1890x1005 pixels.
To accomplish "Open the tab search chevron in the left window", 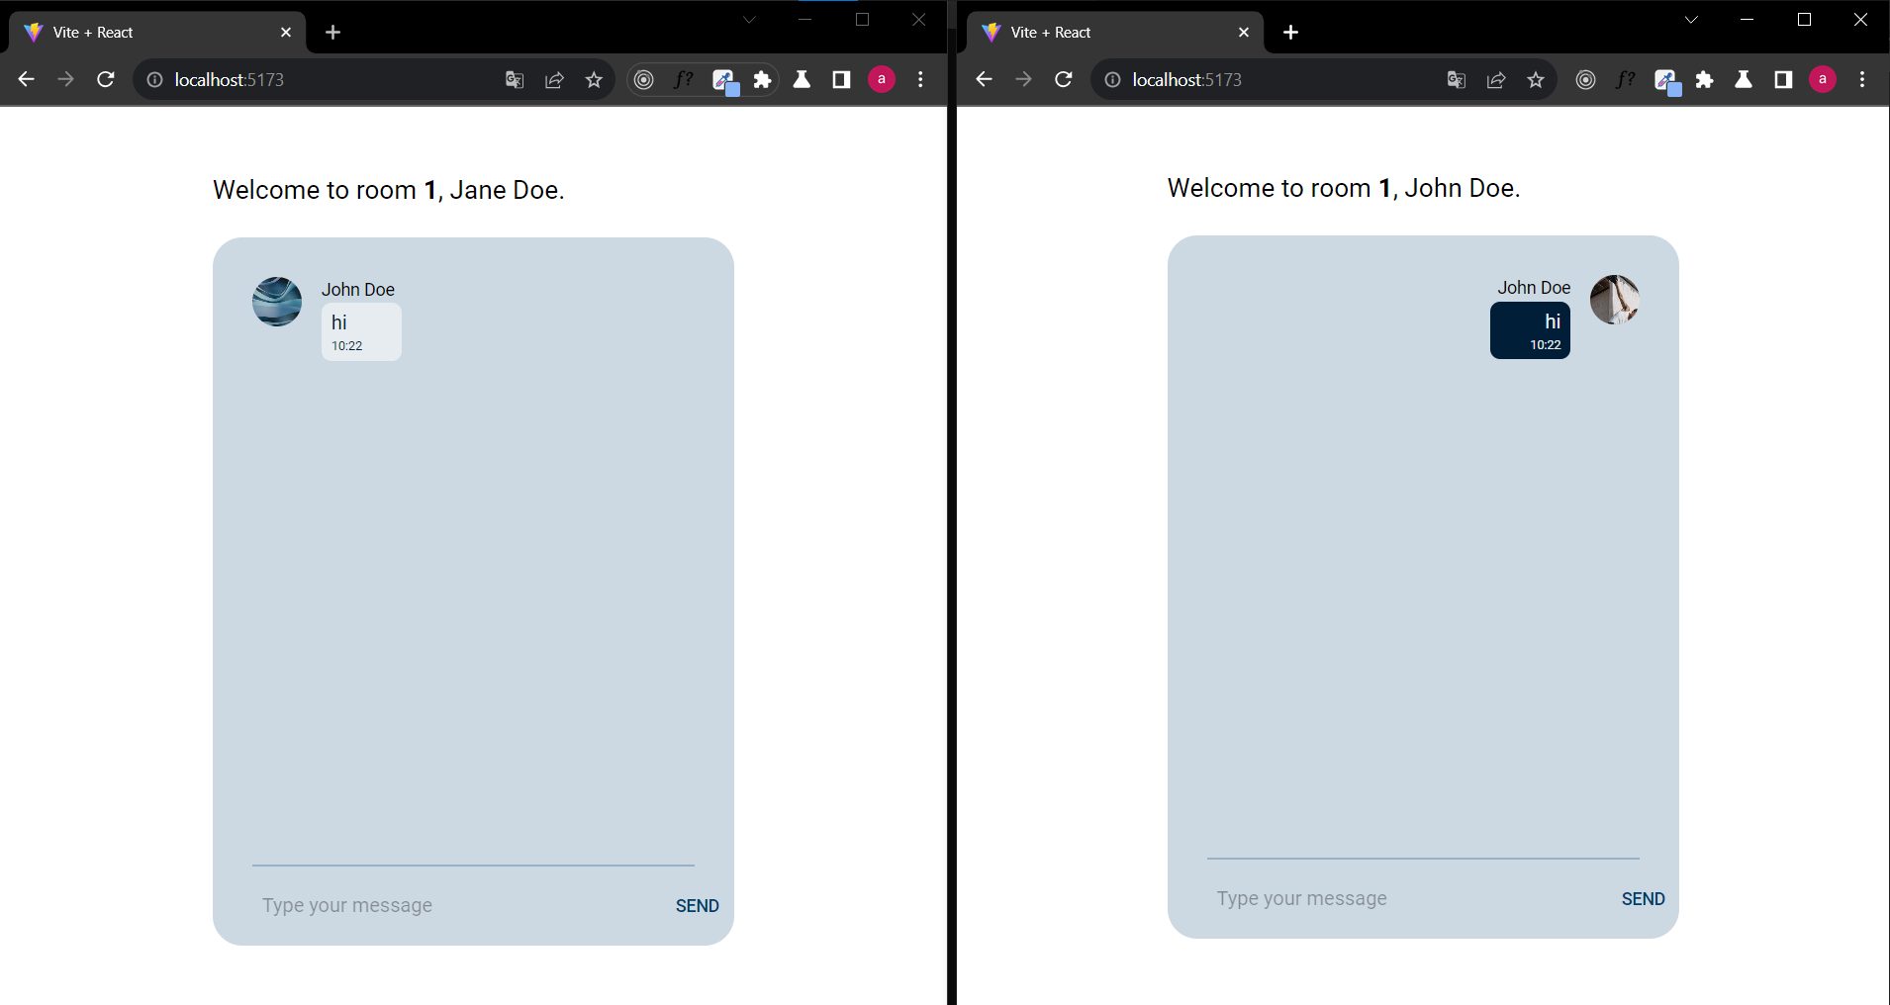I will tap(749, 20).
